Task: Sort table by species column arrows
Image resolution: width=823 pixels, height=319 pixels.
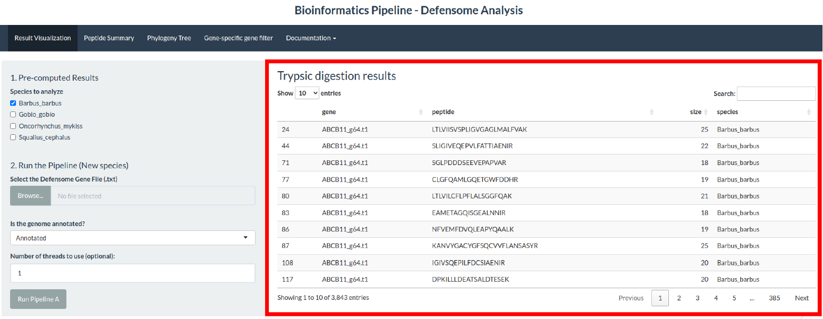Action: click(x=809, y=112)
